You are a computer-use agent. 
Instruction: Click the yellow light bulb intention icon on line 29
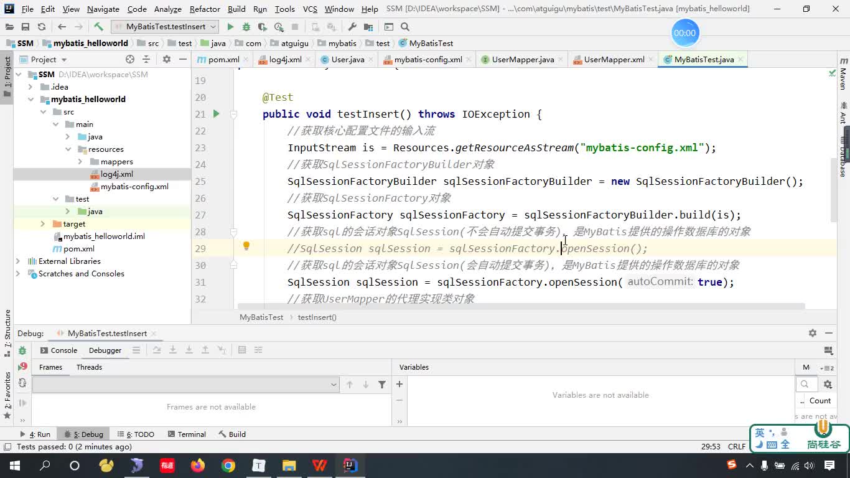246,246
